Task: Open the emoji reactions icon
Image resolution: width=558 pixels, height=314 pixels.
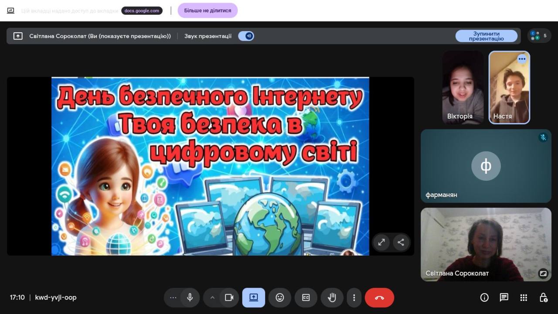Action: click(x=280, y=297)
